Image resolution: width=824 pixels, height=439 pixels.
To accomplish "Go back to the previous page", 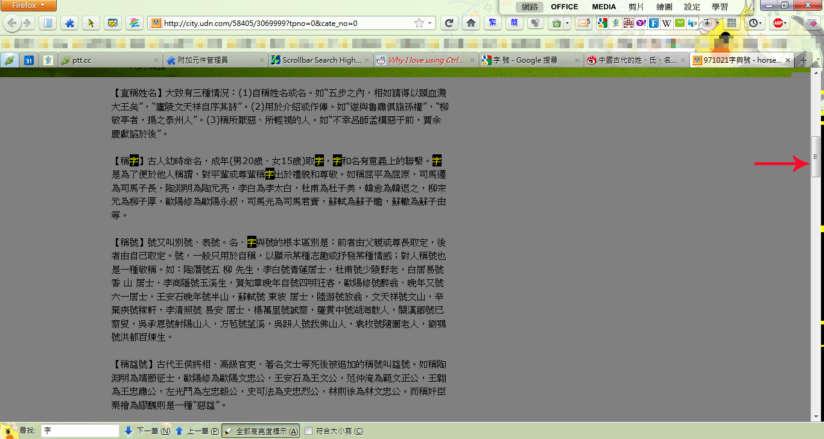I will point(11,24).
